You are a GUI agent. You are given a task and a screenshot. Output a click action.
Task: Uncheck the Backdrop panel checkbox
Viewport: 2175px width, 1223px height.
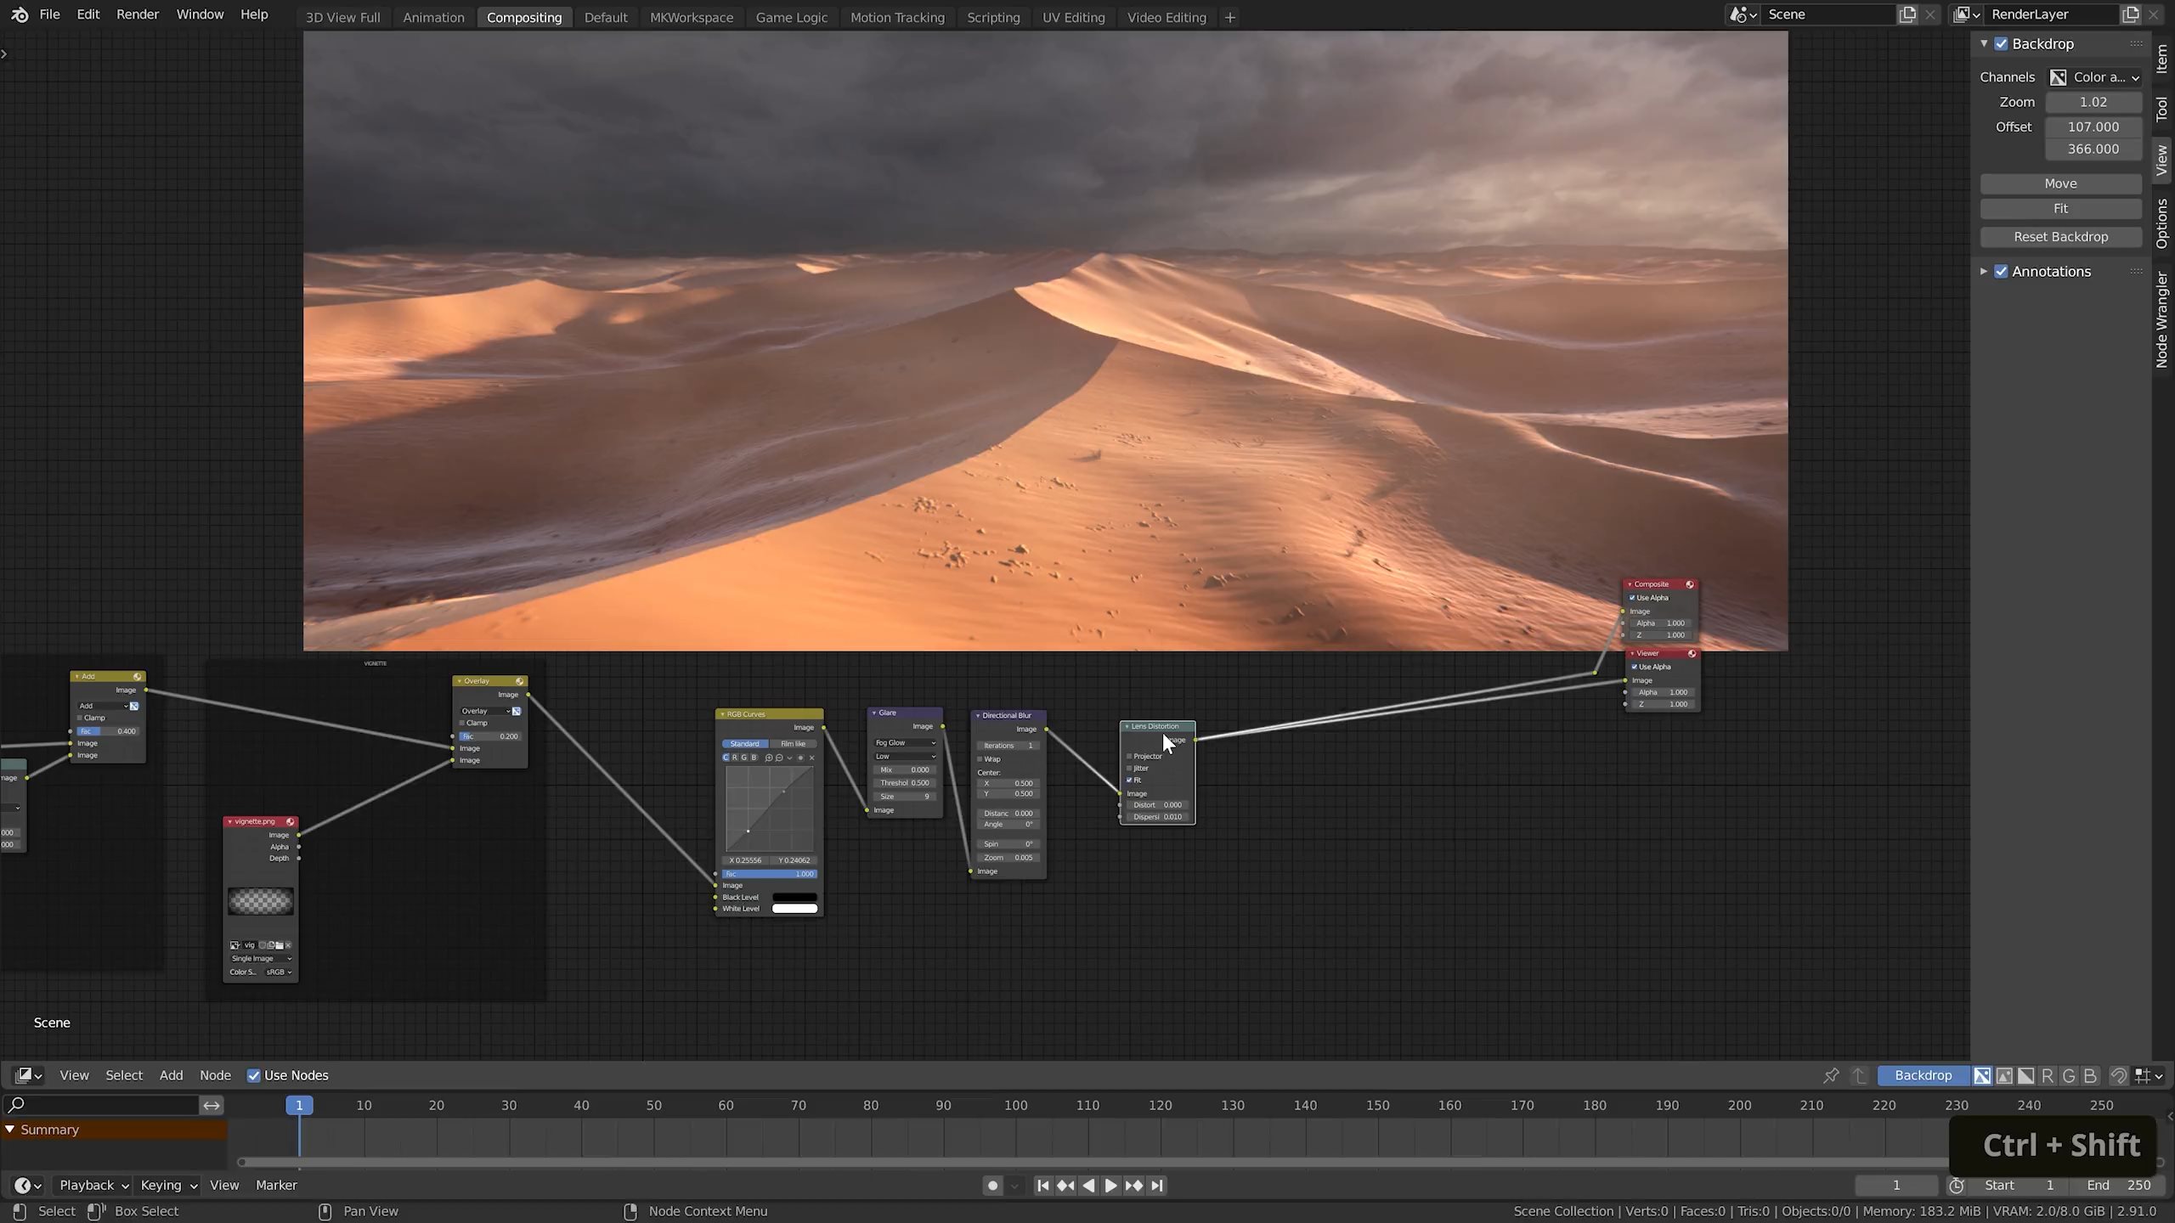tap(2001, 43)
